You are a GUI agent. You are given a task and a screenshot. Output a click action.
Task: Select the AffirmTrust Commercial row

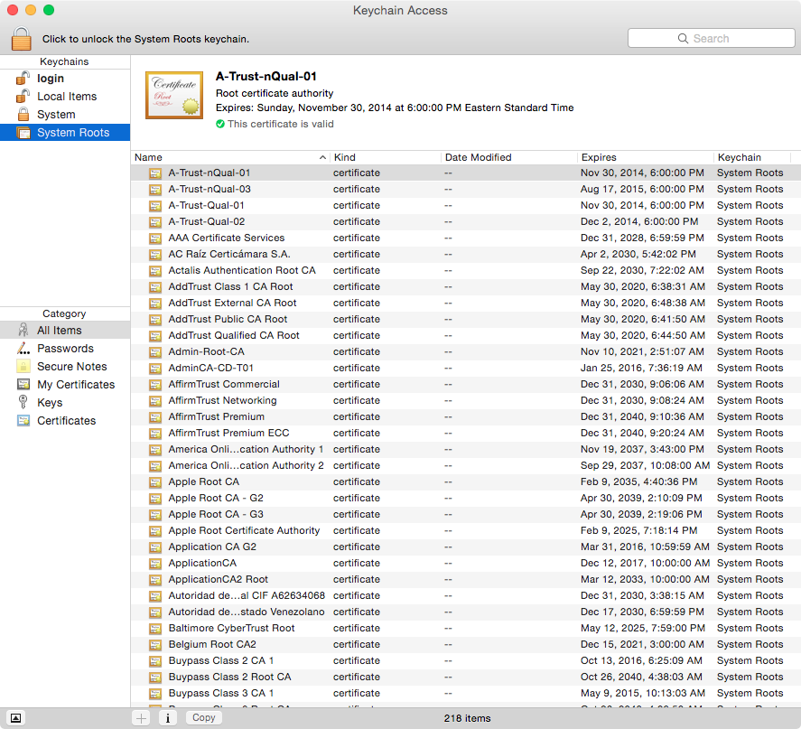[x=465, y=384]
